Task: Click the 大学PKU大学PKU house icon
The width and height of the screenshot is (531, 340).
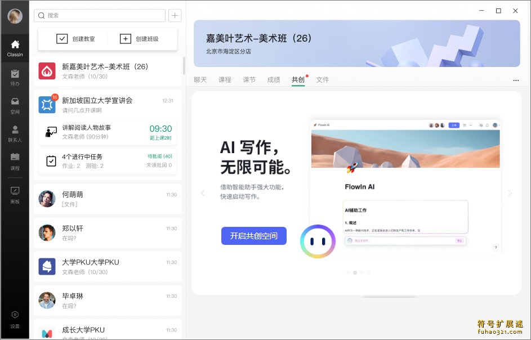Action: (x=47, y=266)
